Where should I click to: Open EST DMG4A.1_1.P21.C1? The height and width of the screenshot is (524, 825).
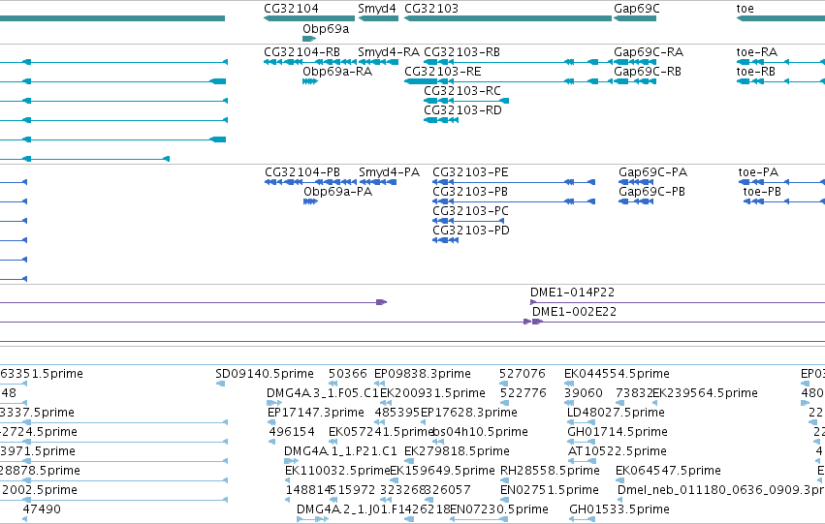[x=340, y=451]
